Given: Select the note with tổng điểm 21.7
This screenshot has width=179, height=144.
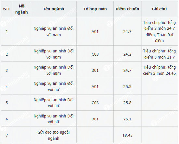Looking at the screenshot, I should [x=159, y=54].
